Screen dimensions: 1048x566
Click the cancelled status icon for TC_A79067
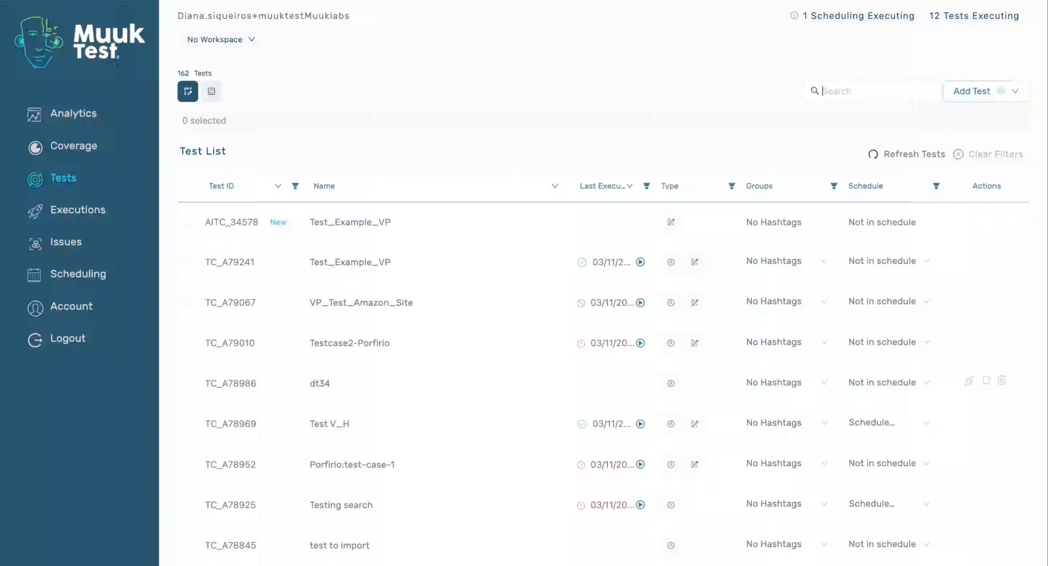click(581, 303)
